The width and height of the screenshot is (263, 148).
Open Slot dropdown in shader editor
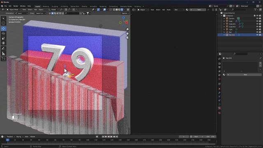pos(179,10)
